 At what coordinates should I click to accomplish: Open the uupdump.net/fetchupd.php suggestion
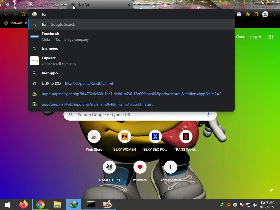[131, 104]
